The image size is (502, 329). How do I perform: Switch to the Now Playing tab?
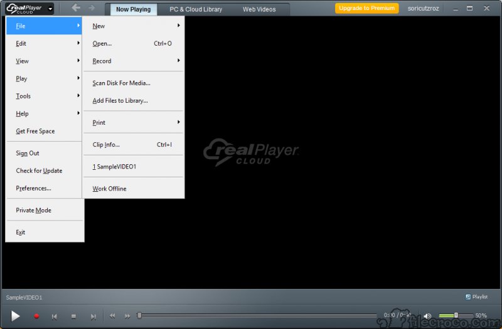pyautogui.click(x=133, y=9)
